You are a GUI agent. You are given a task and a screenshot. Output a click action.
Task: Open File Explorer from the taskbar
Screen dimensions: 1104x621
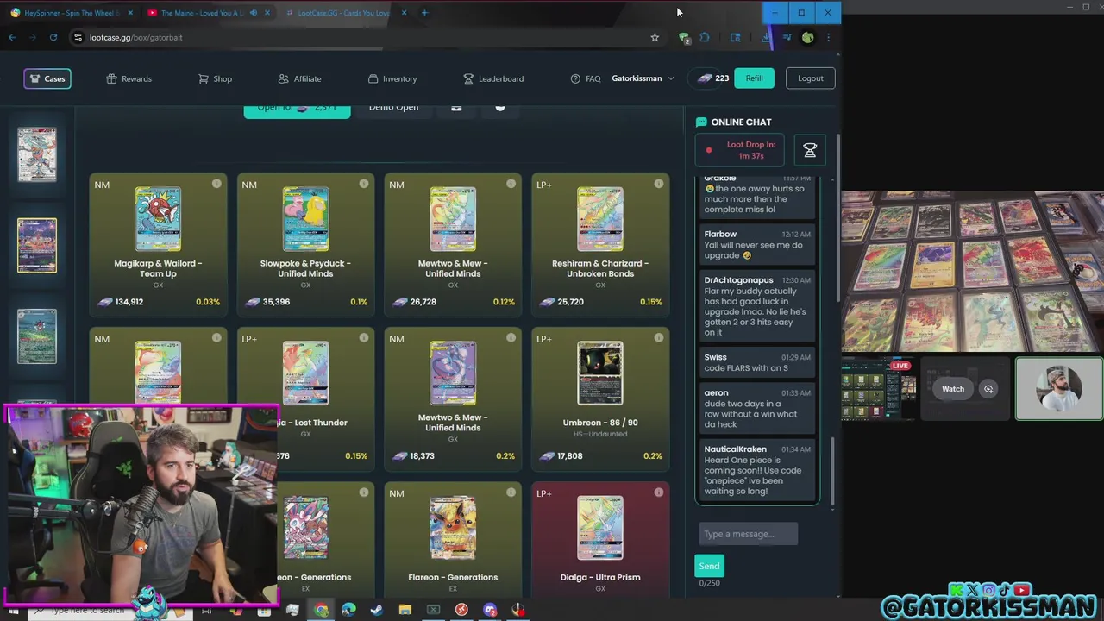(405, 611)
